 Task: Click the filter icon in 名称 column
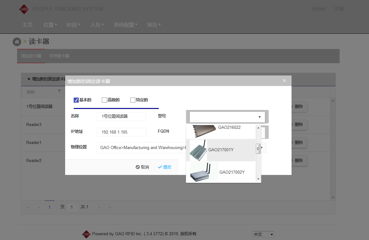[x=59, y=91]
